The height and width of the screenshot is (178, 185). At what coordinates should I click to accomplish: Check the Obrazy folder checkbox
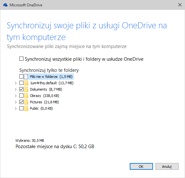21,95
